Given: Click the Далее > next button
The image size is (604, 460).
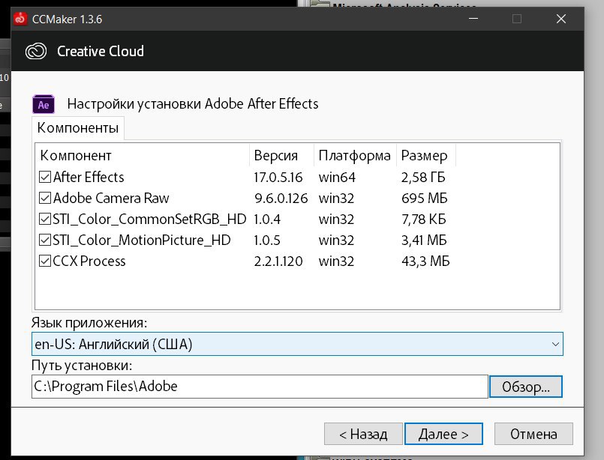Looking at the screenshot, I should point(443,434).
